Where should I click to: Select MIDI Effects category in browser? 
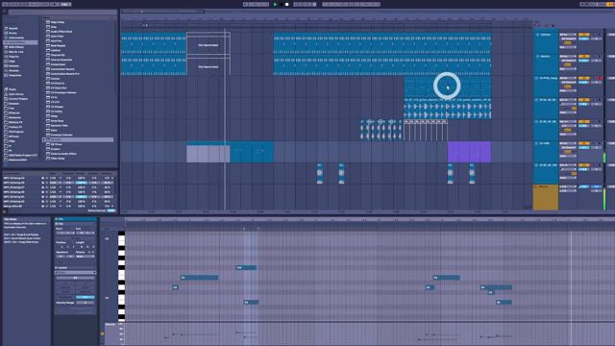[x=16, y=47]
